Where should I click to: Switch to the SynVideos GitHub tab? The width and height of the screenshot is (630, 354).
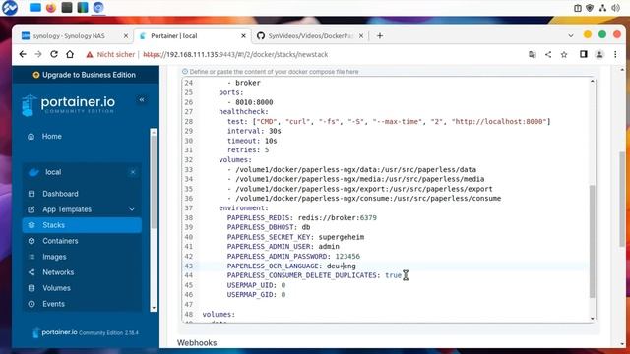pos(310,36)
